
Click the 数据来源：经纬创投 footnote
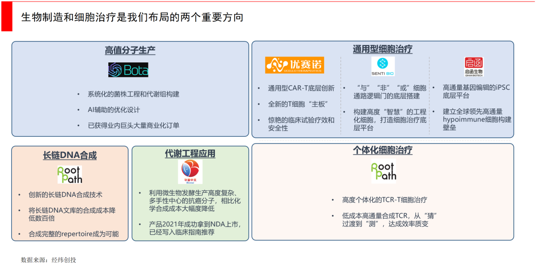point(49,260)
